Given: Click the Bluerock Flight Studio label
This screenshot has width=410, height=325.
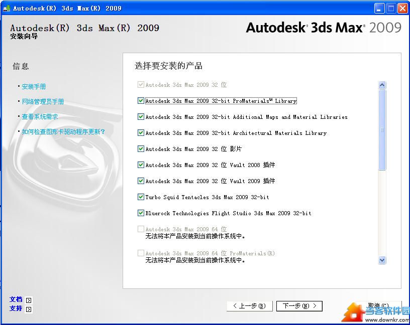Looking at the screenshot, I should tap(228, 213).
